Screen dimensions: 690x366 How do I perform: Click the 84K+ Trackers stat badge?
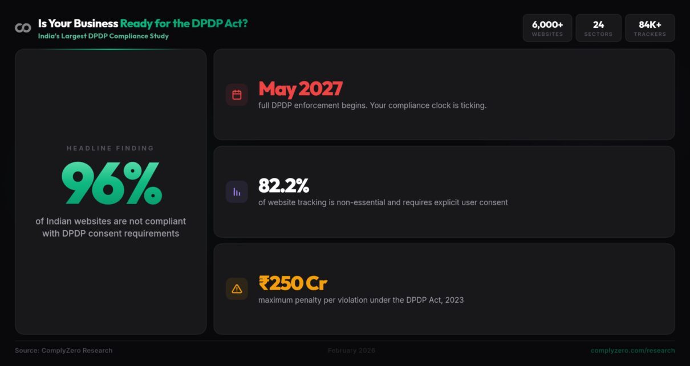[650, 28]
